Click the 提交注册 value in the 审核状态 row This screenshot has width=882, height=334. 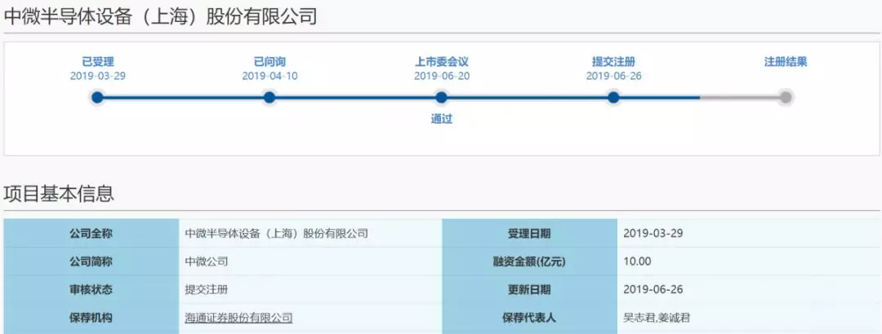[207, 290]
